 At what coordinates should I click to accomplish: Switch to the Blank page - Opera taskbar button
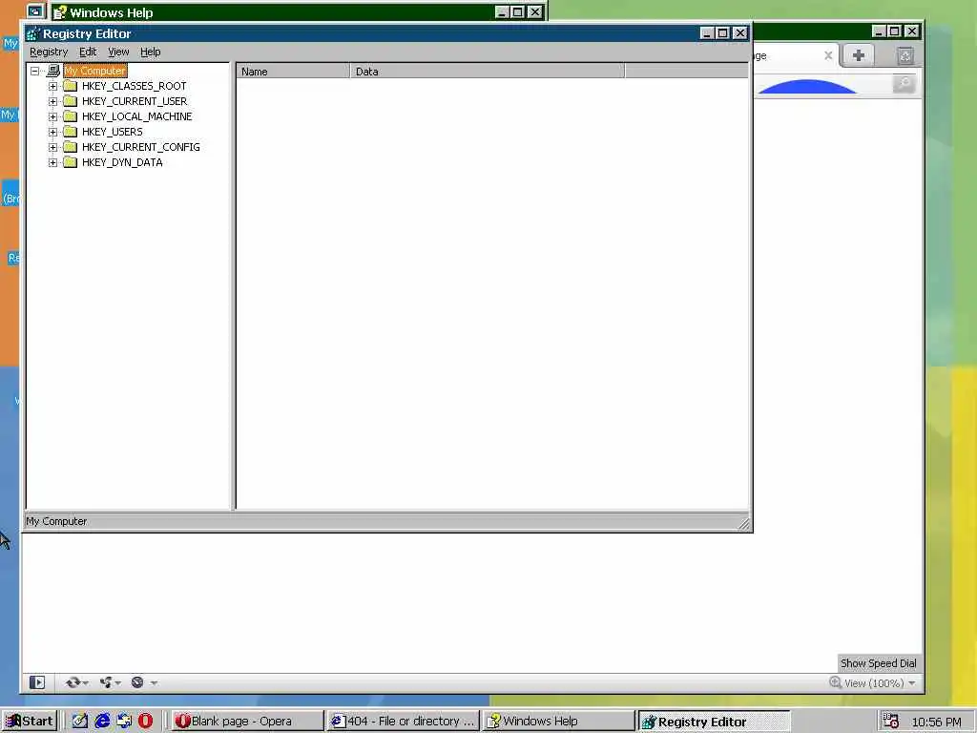247,722
